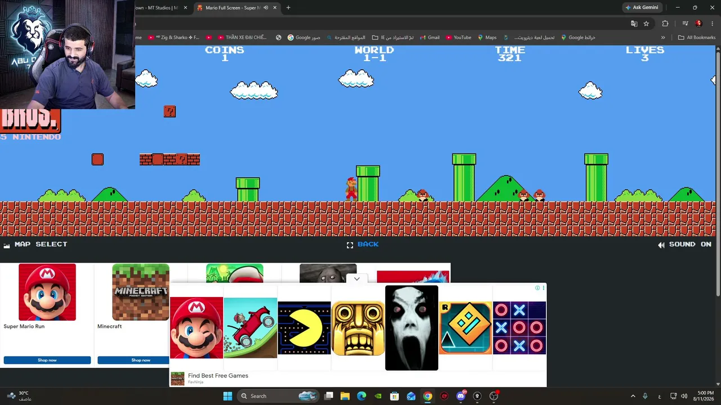Open the All Bookmarks folder

click(x=697, y=38)
